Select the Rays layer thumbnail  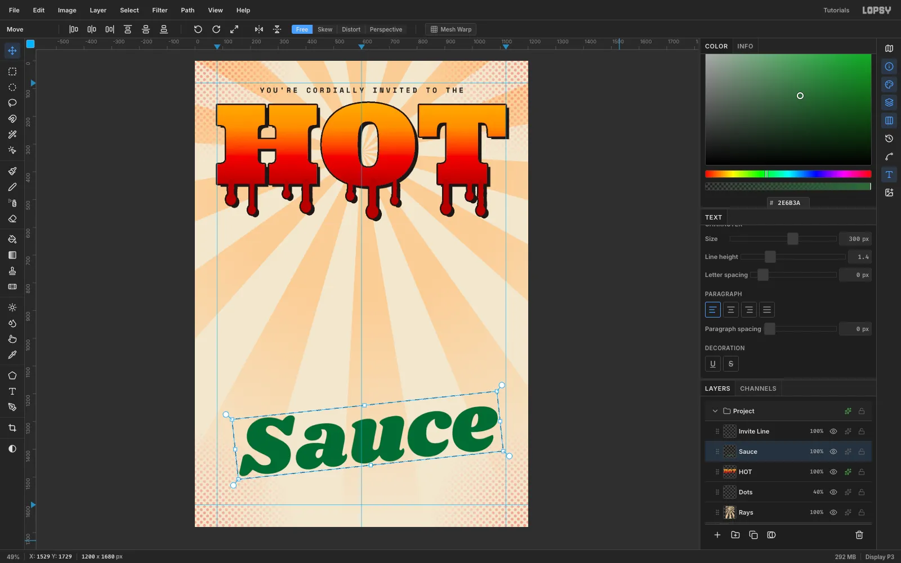(730, 512)
